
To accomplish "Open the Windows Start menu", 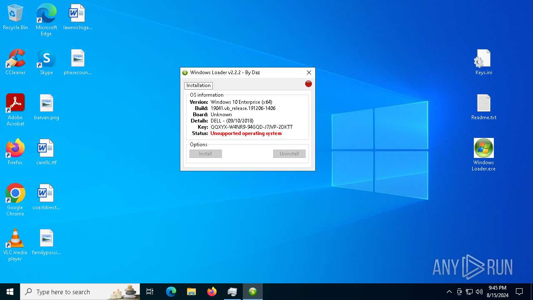I will pyautogui.click(x=10, y=292).
